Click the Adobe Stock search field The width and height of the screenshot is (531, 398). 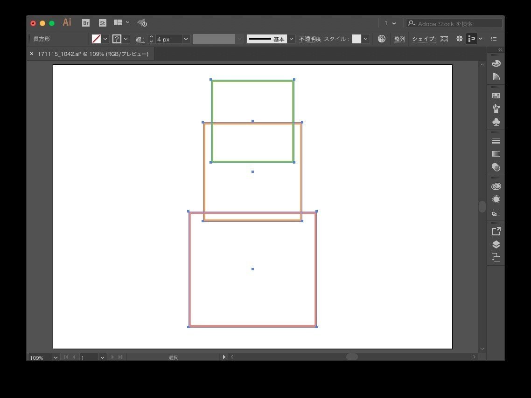pos(453,23)
